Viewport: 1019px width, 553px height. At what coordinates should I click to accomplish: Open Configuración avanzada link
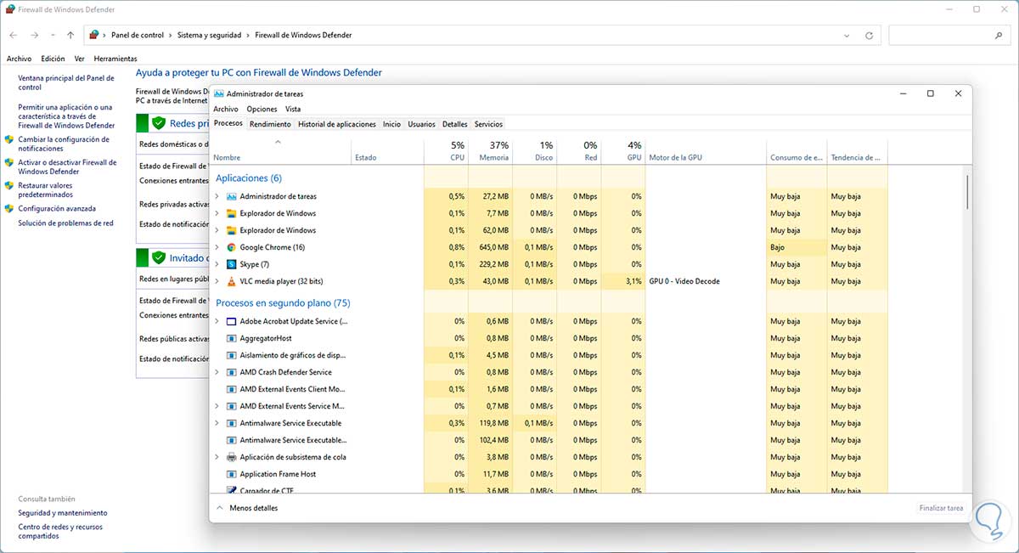click(x=57, y=208)
